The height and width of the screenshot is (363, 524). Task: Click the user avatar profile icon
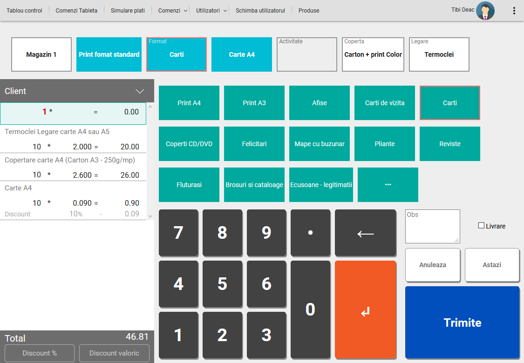[485, 11]
